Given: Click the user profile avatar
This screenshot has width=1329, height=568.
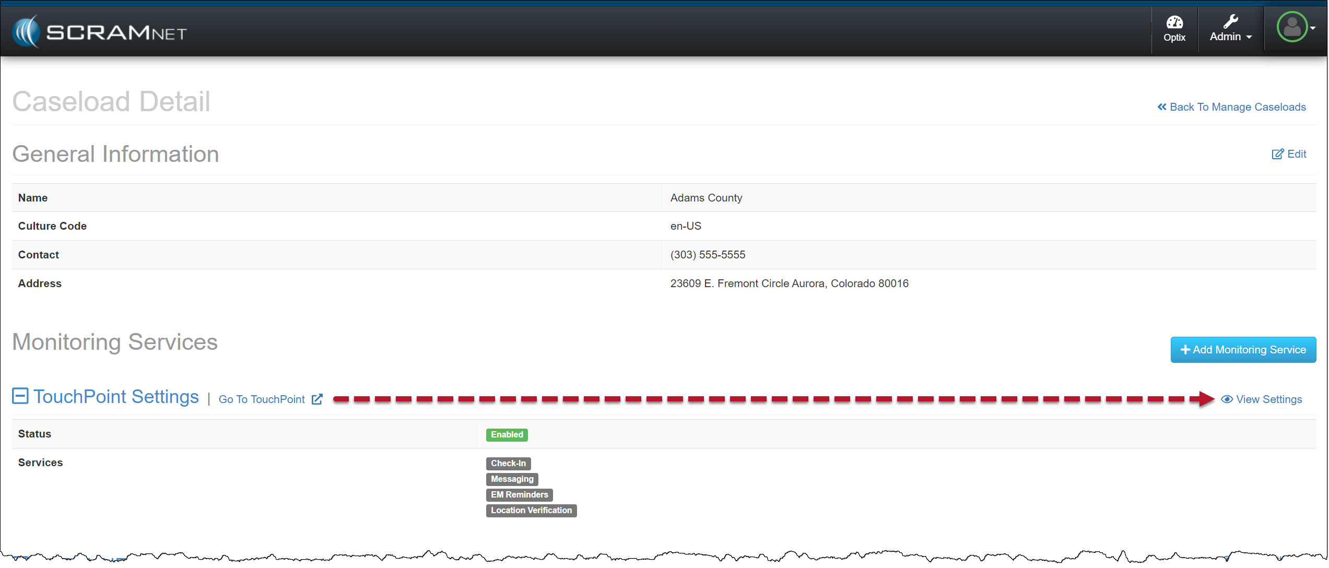Looking at the screenshot, I should 1292,27.
